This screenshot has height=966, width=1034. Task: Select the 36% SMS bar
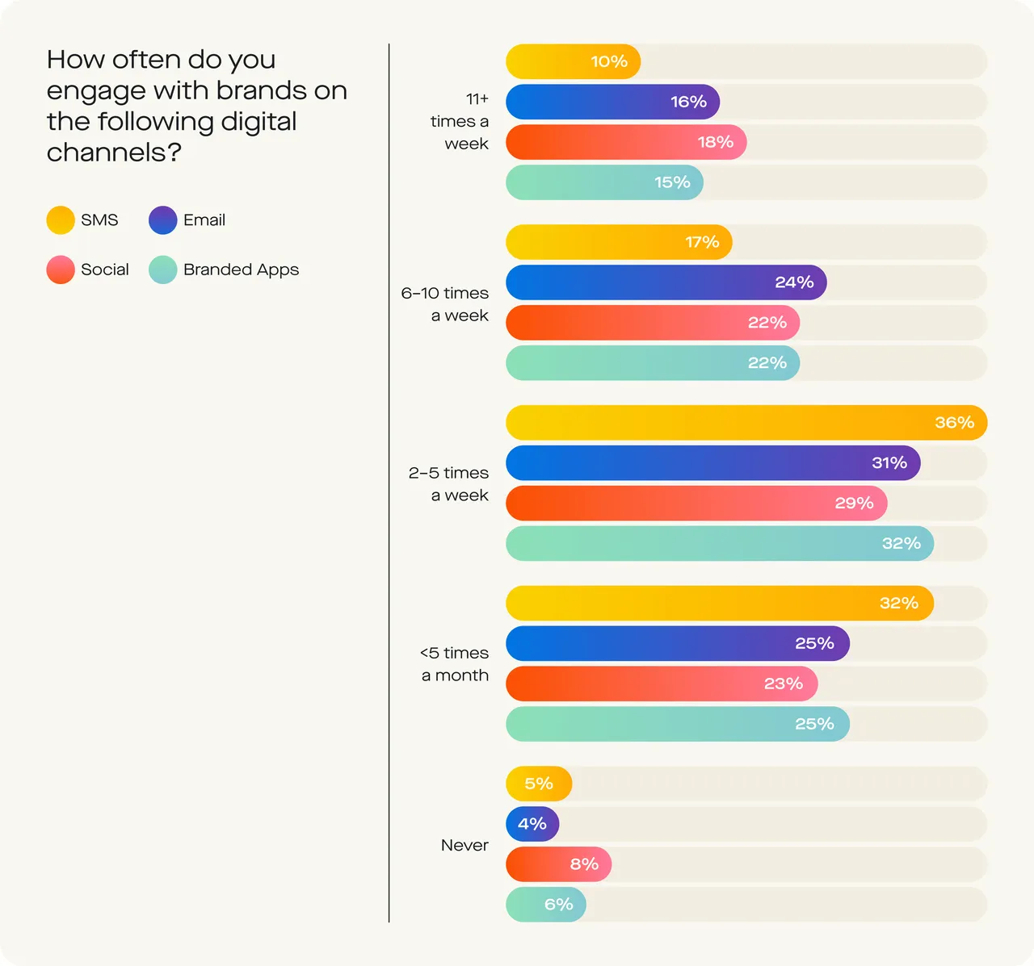[x=746, y=423]
